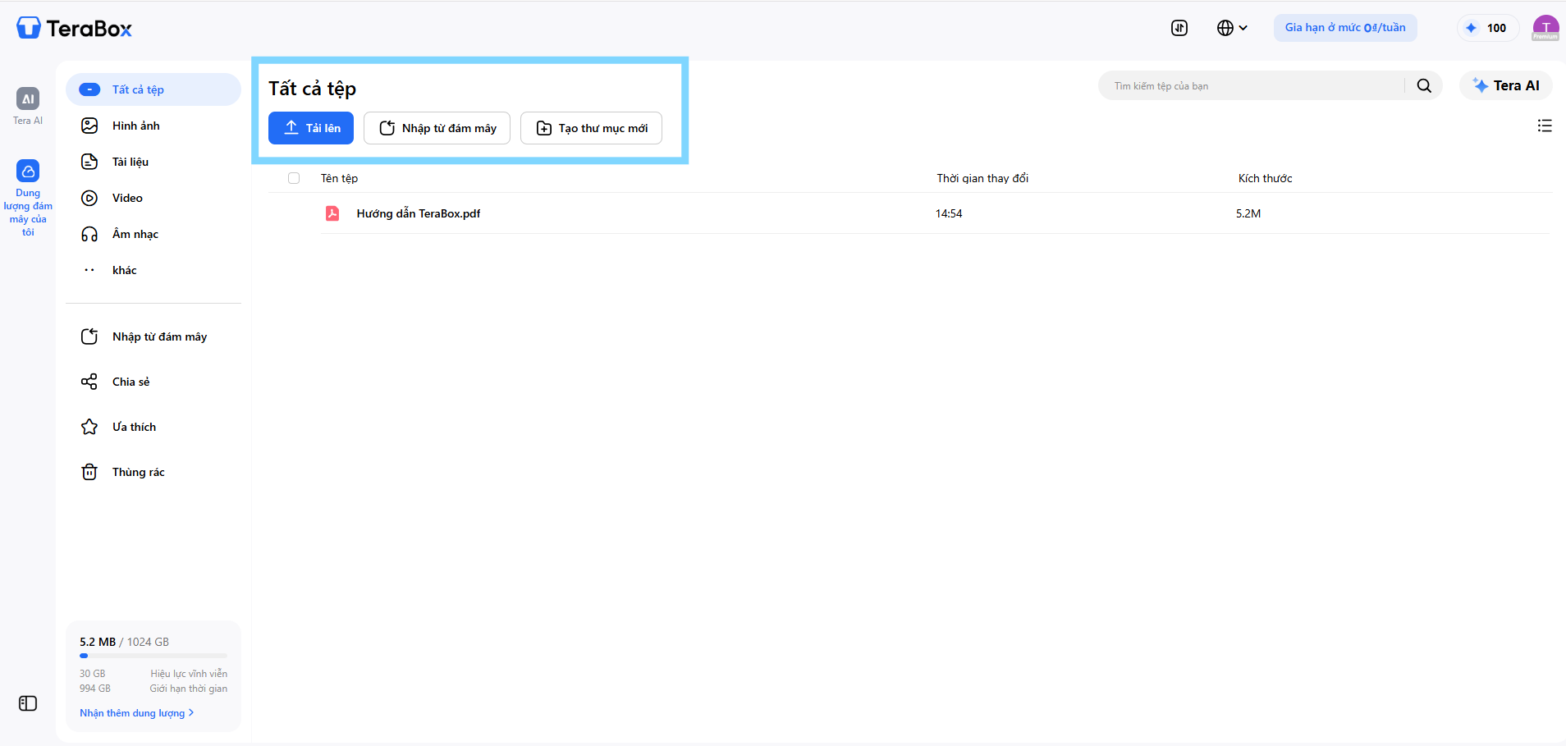Collapse the sidebar with the panel icon
The height and width of the screenshot is (746, 1566).
(x=28, y=703)
